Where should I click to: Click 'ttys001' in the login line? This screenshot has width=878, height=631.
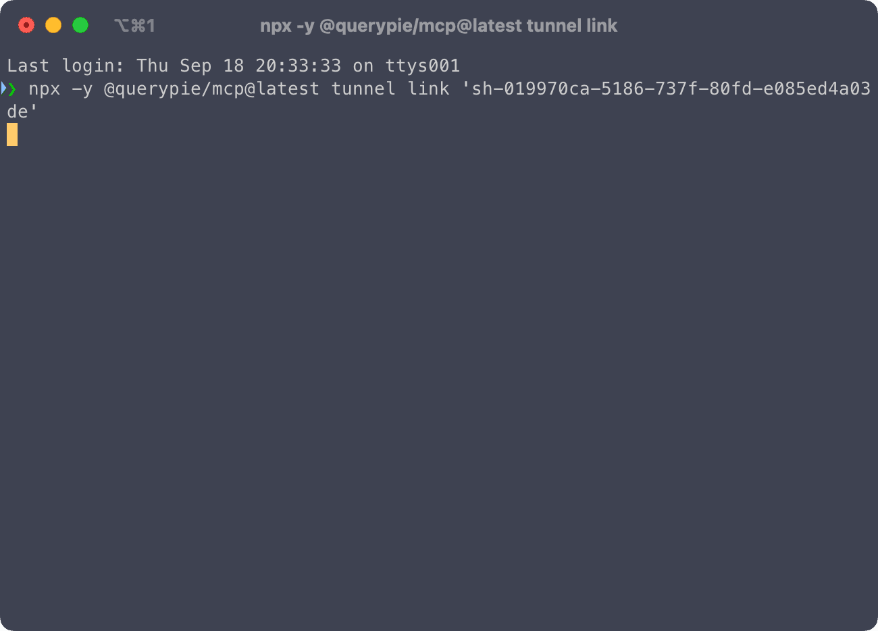coord(422,66)
